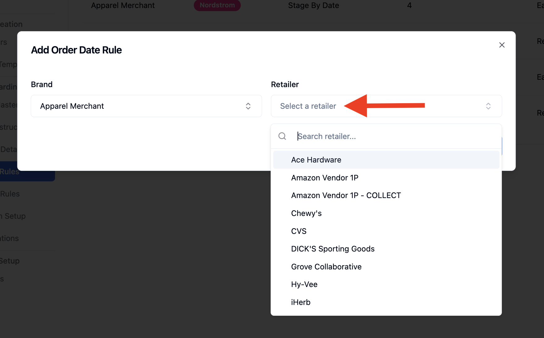
Task: Select Hy-Vee option
Action: pyautogui.click(x=386, y=284)
